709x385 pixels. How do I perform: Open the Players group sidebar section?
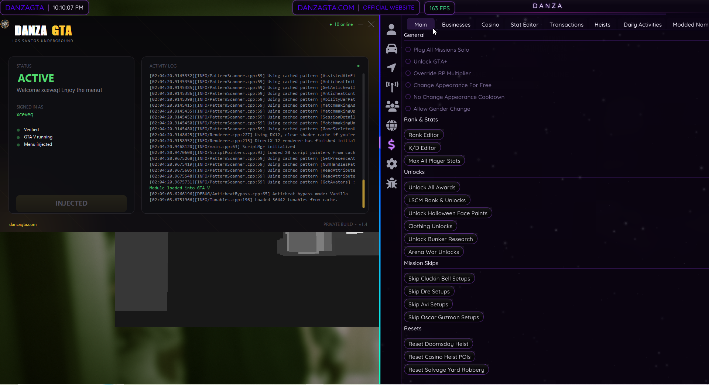pos(391,106)
